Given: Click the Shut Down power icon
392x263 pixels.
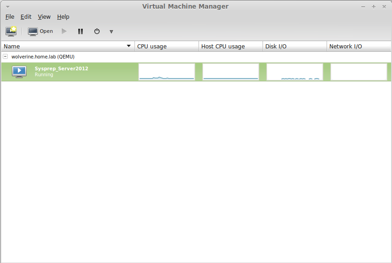Looking at the screenshot, I should tap(97, 32).
